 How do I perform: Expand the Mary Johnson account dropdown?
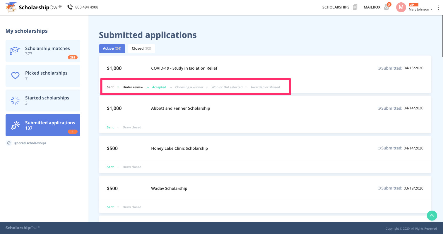pos(420,9)
